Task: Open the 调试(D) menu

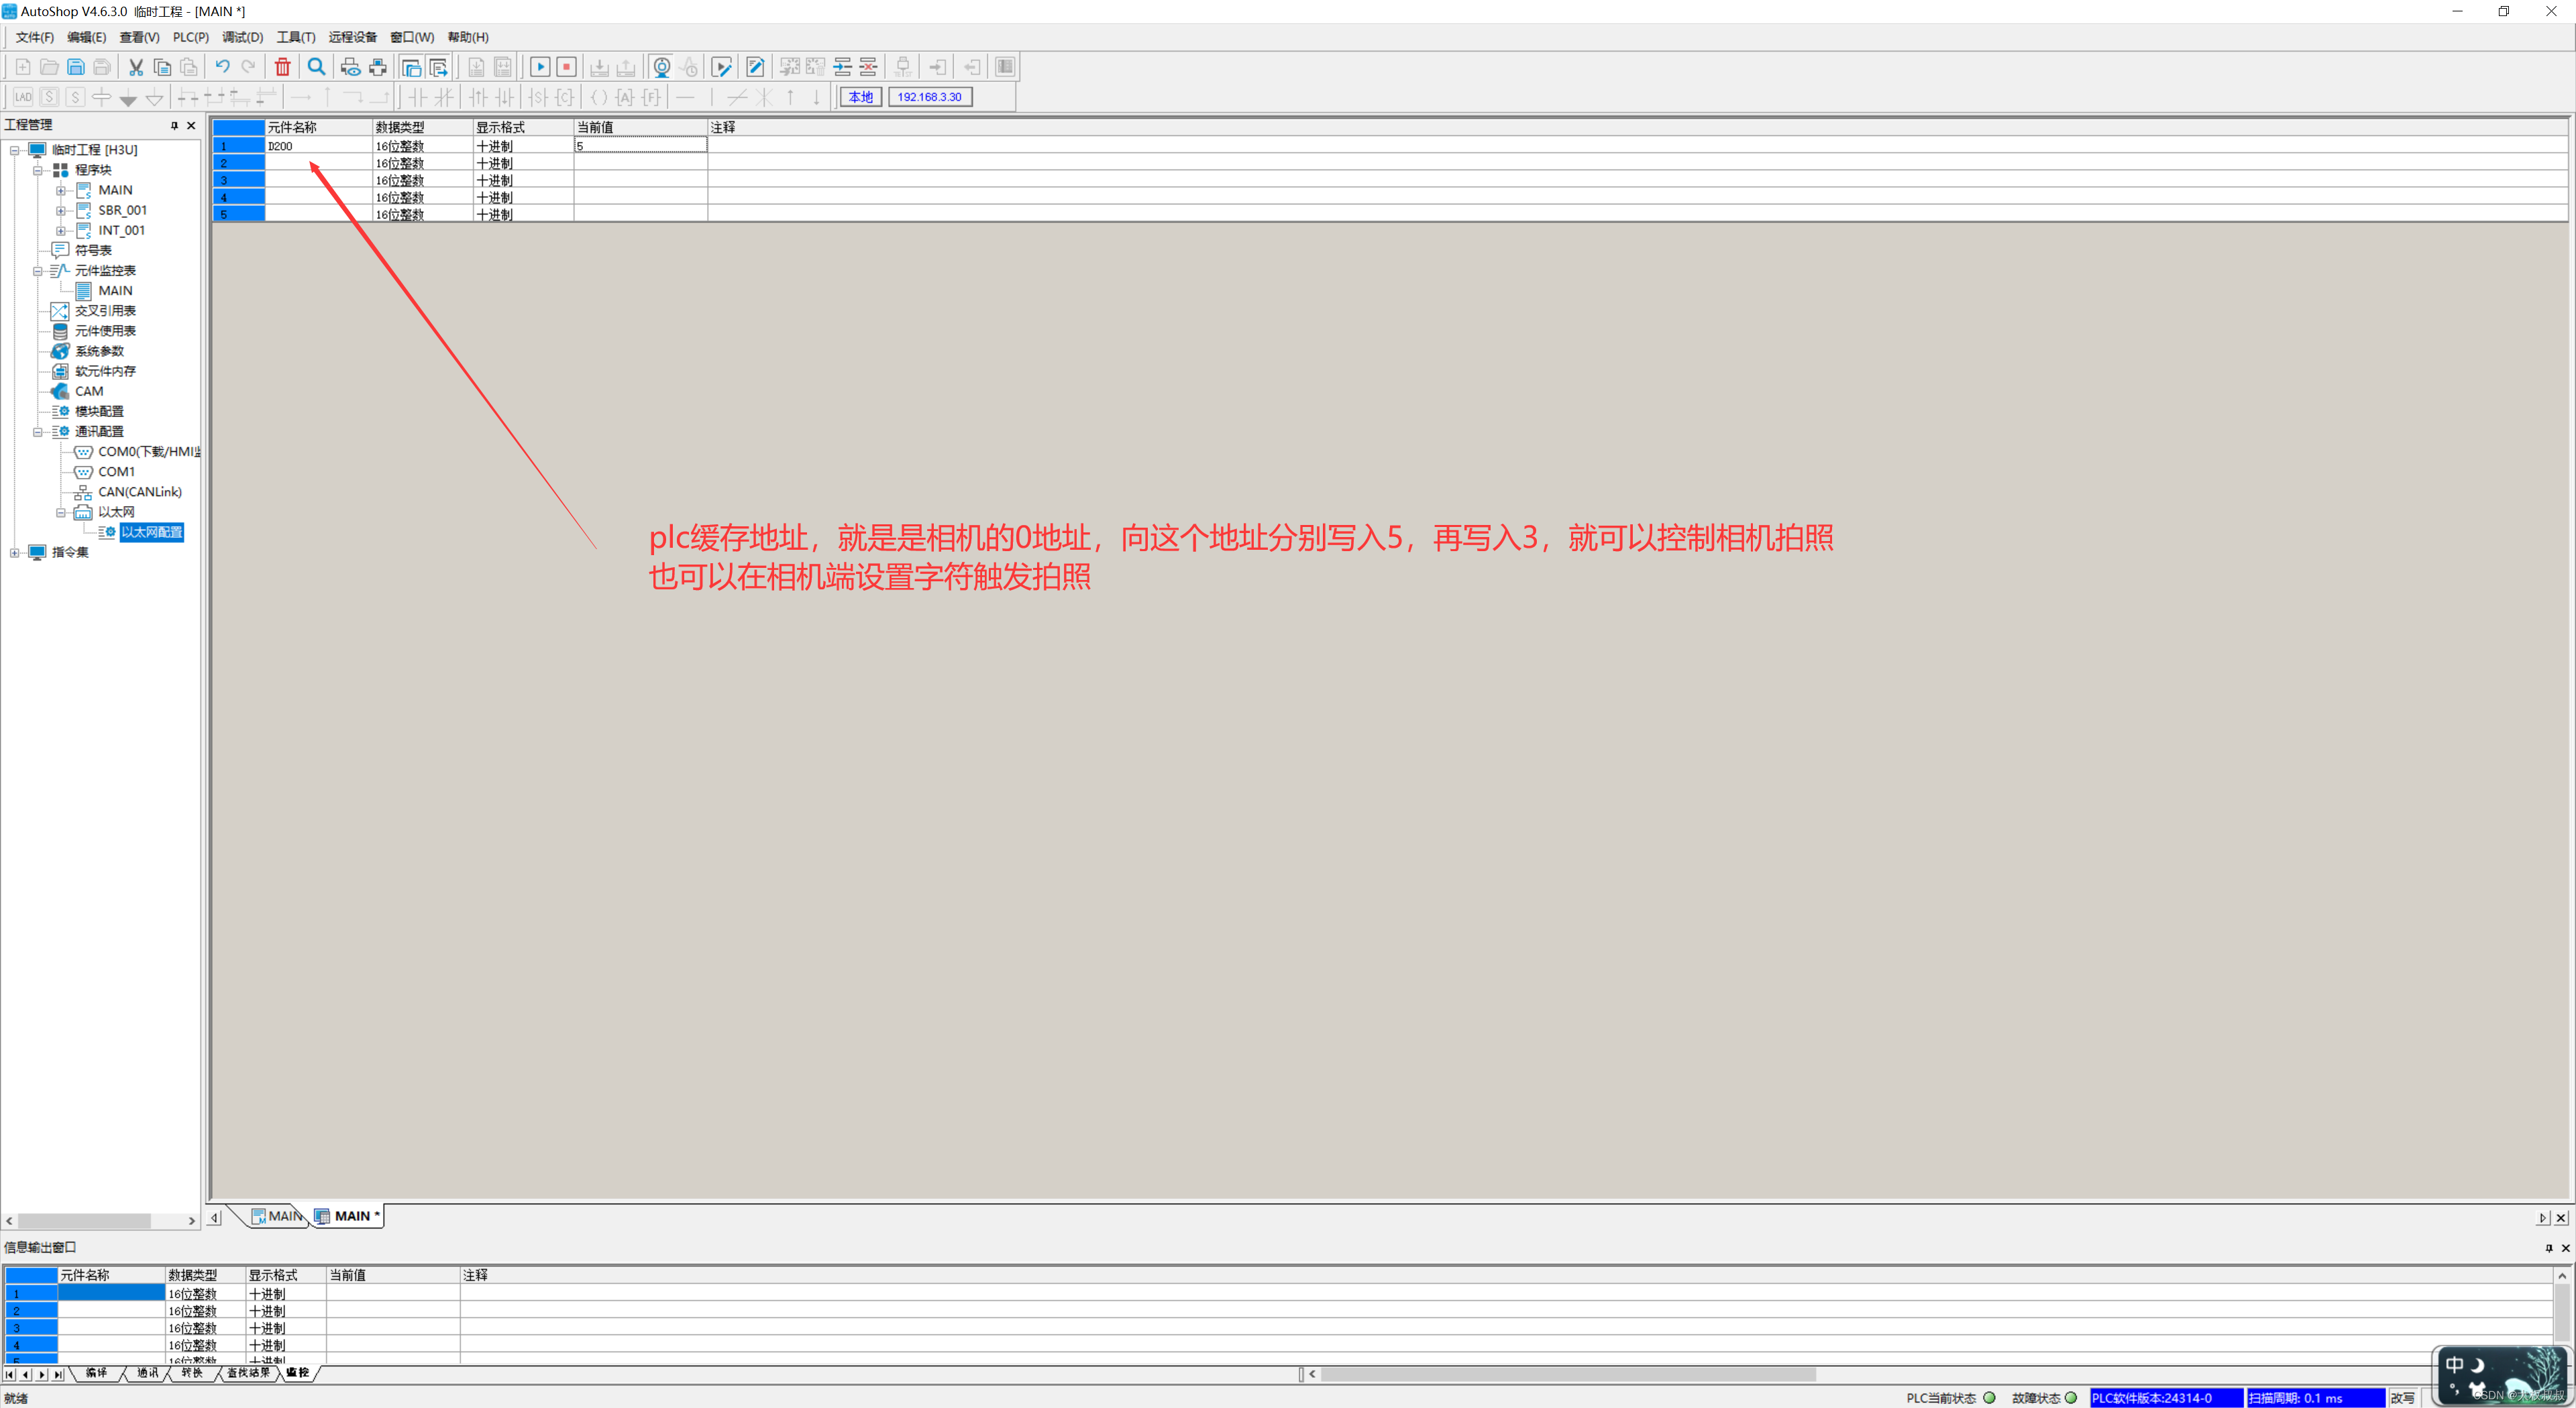Action: click(x=243, y=37)
